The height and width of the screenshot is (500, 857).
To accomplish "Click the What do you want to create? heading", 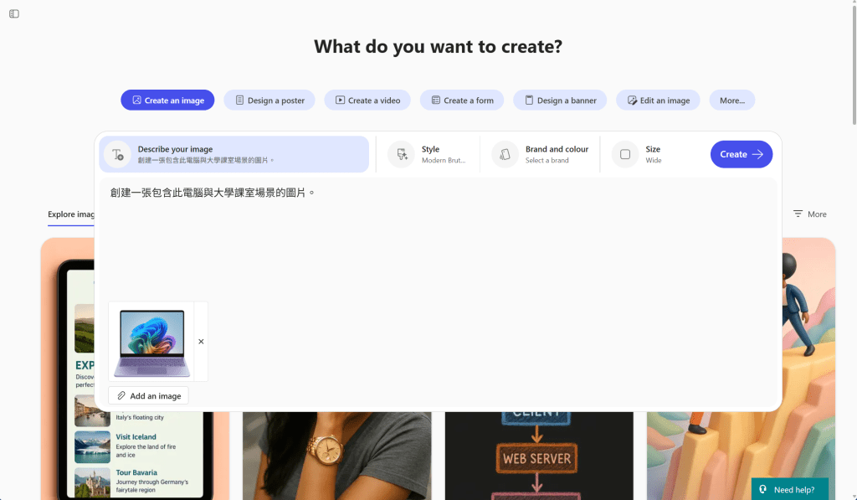I will [x=438, y=47].
